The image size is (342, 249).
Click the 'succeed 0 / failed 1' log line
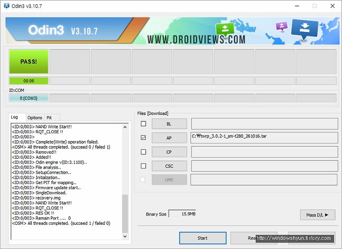tap(61, 147)
